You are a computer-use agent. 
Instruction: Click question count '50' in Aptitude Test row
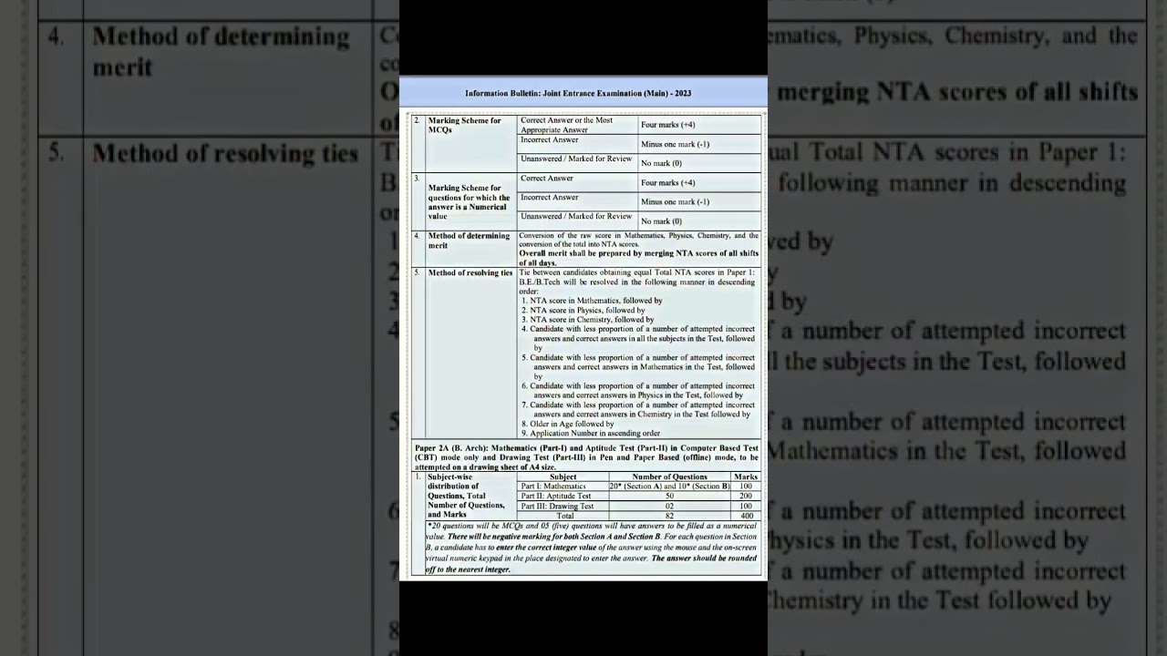point(670,497)
